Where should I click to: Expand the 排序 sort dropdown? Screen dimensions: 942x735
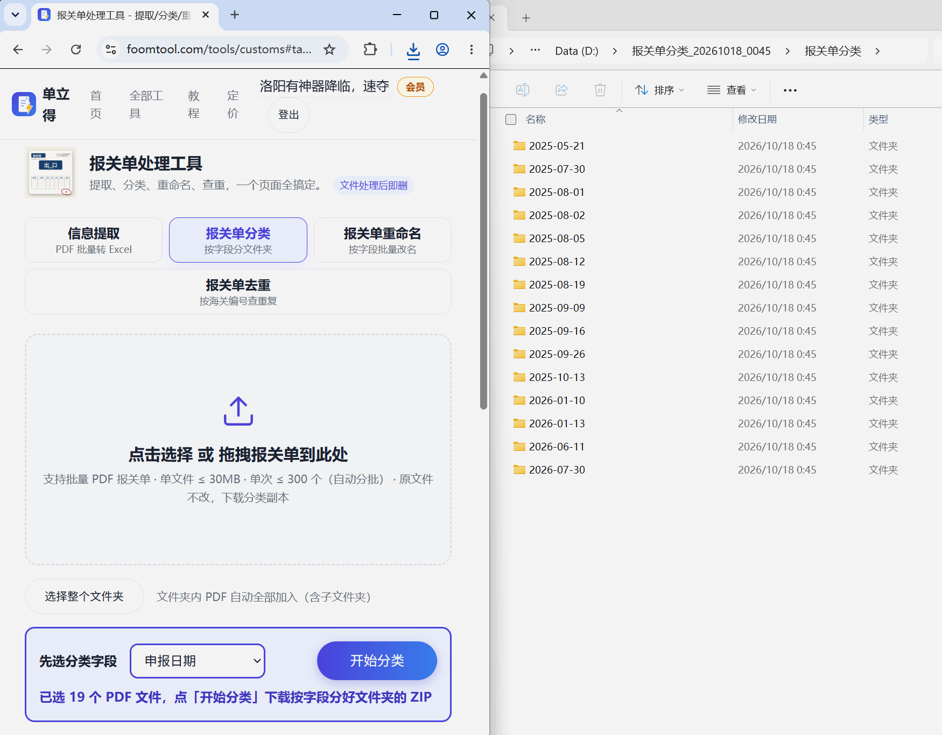[659, 90]
